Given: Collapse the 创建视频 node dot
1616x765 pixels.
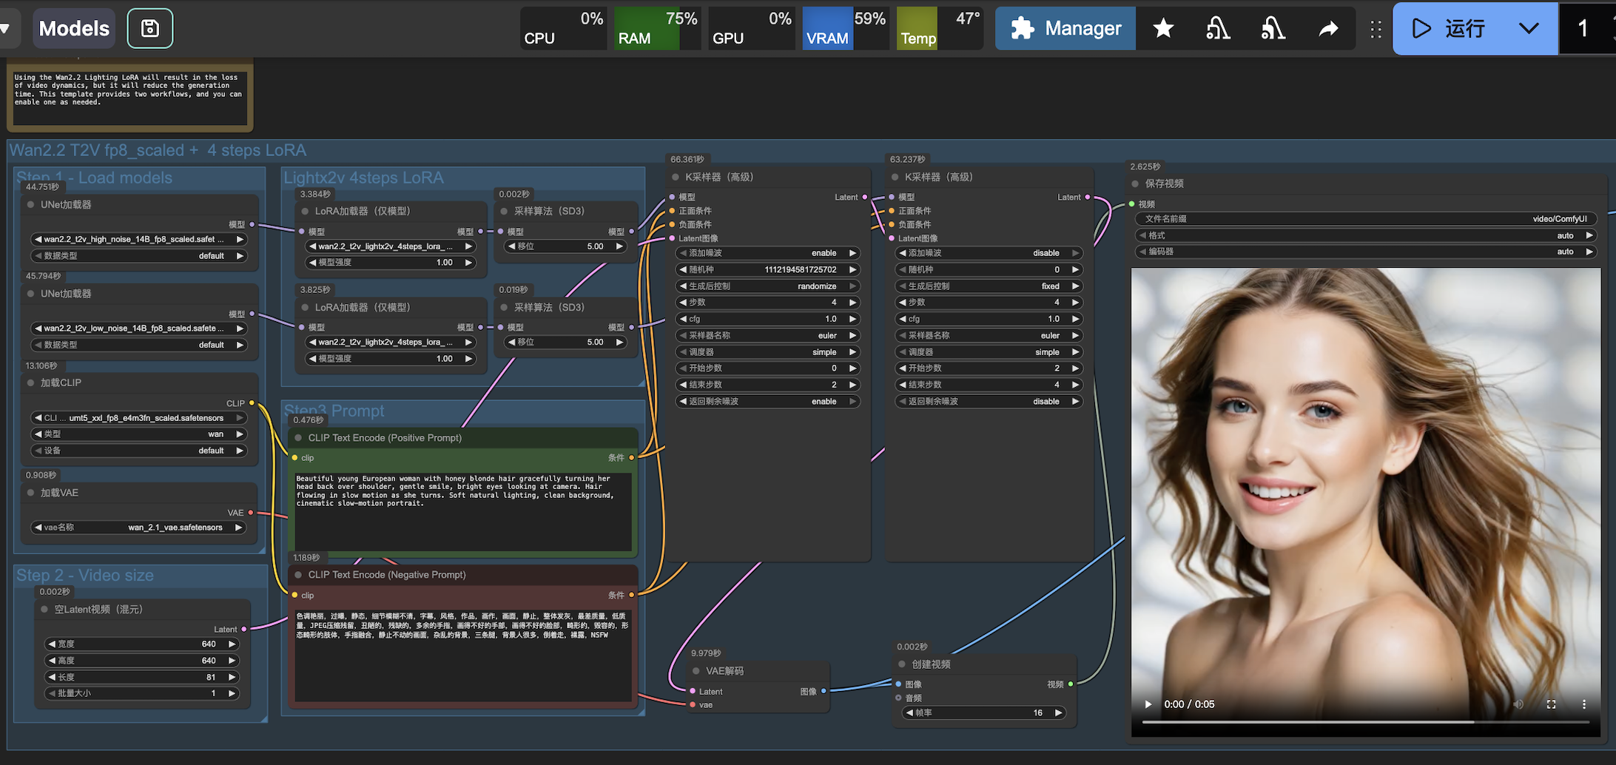Looking at the screenshot, I should point(902,664).
